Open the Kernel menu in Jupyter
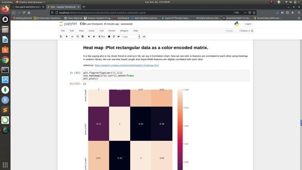This screenshot has height=170, width=302. (x=112, y=31)
